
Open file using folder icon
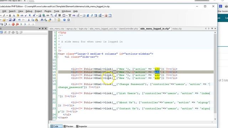click(4, 20)
